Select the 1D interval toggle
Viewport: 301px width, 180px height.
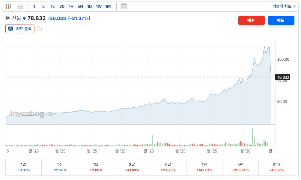pos(89,6)
